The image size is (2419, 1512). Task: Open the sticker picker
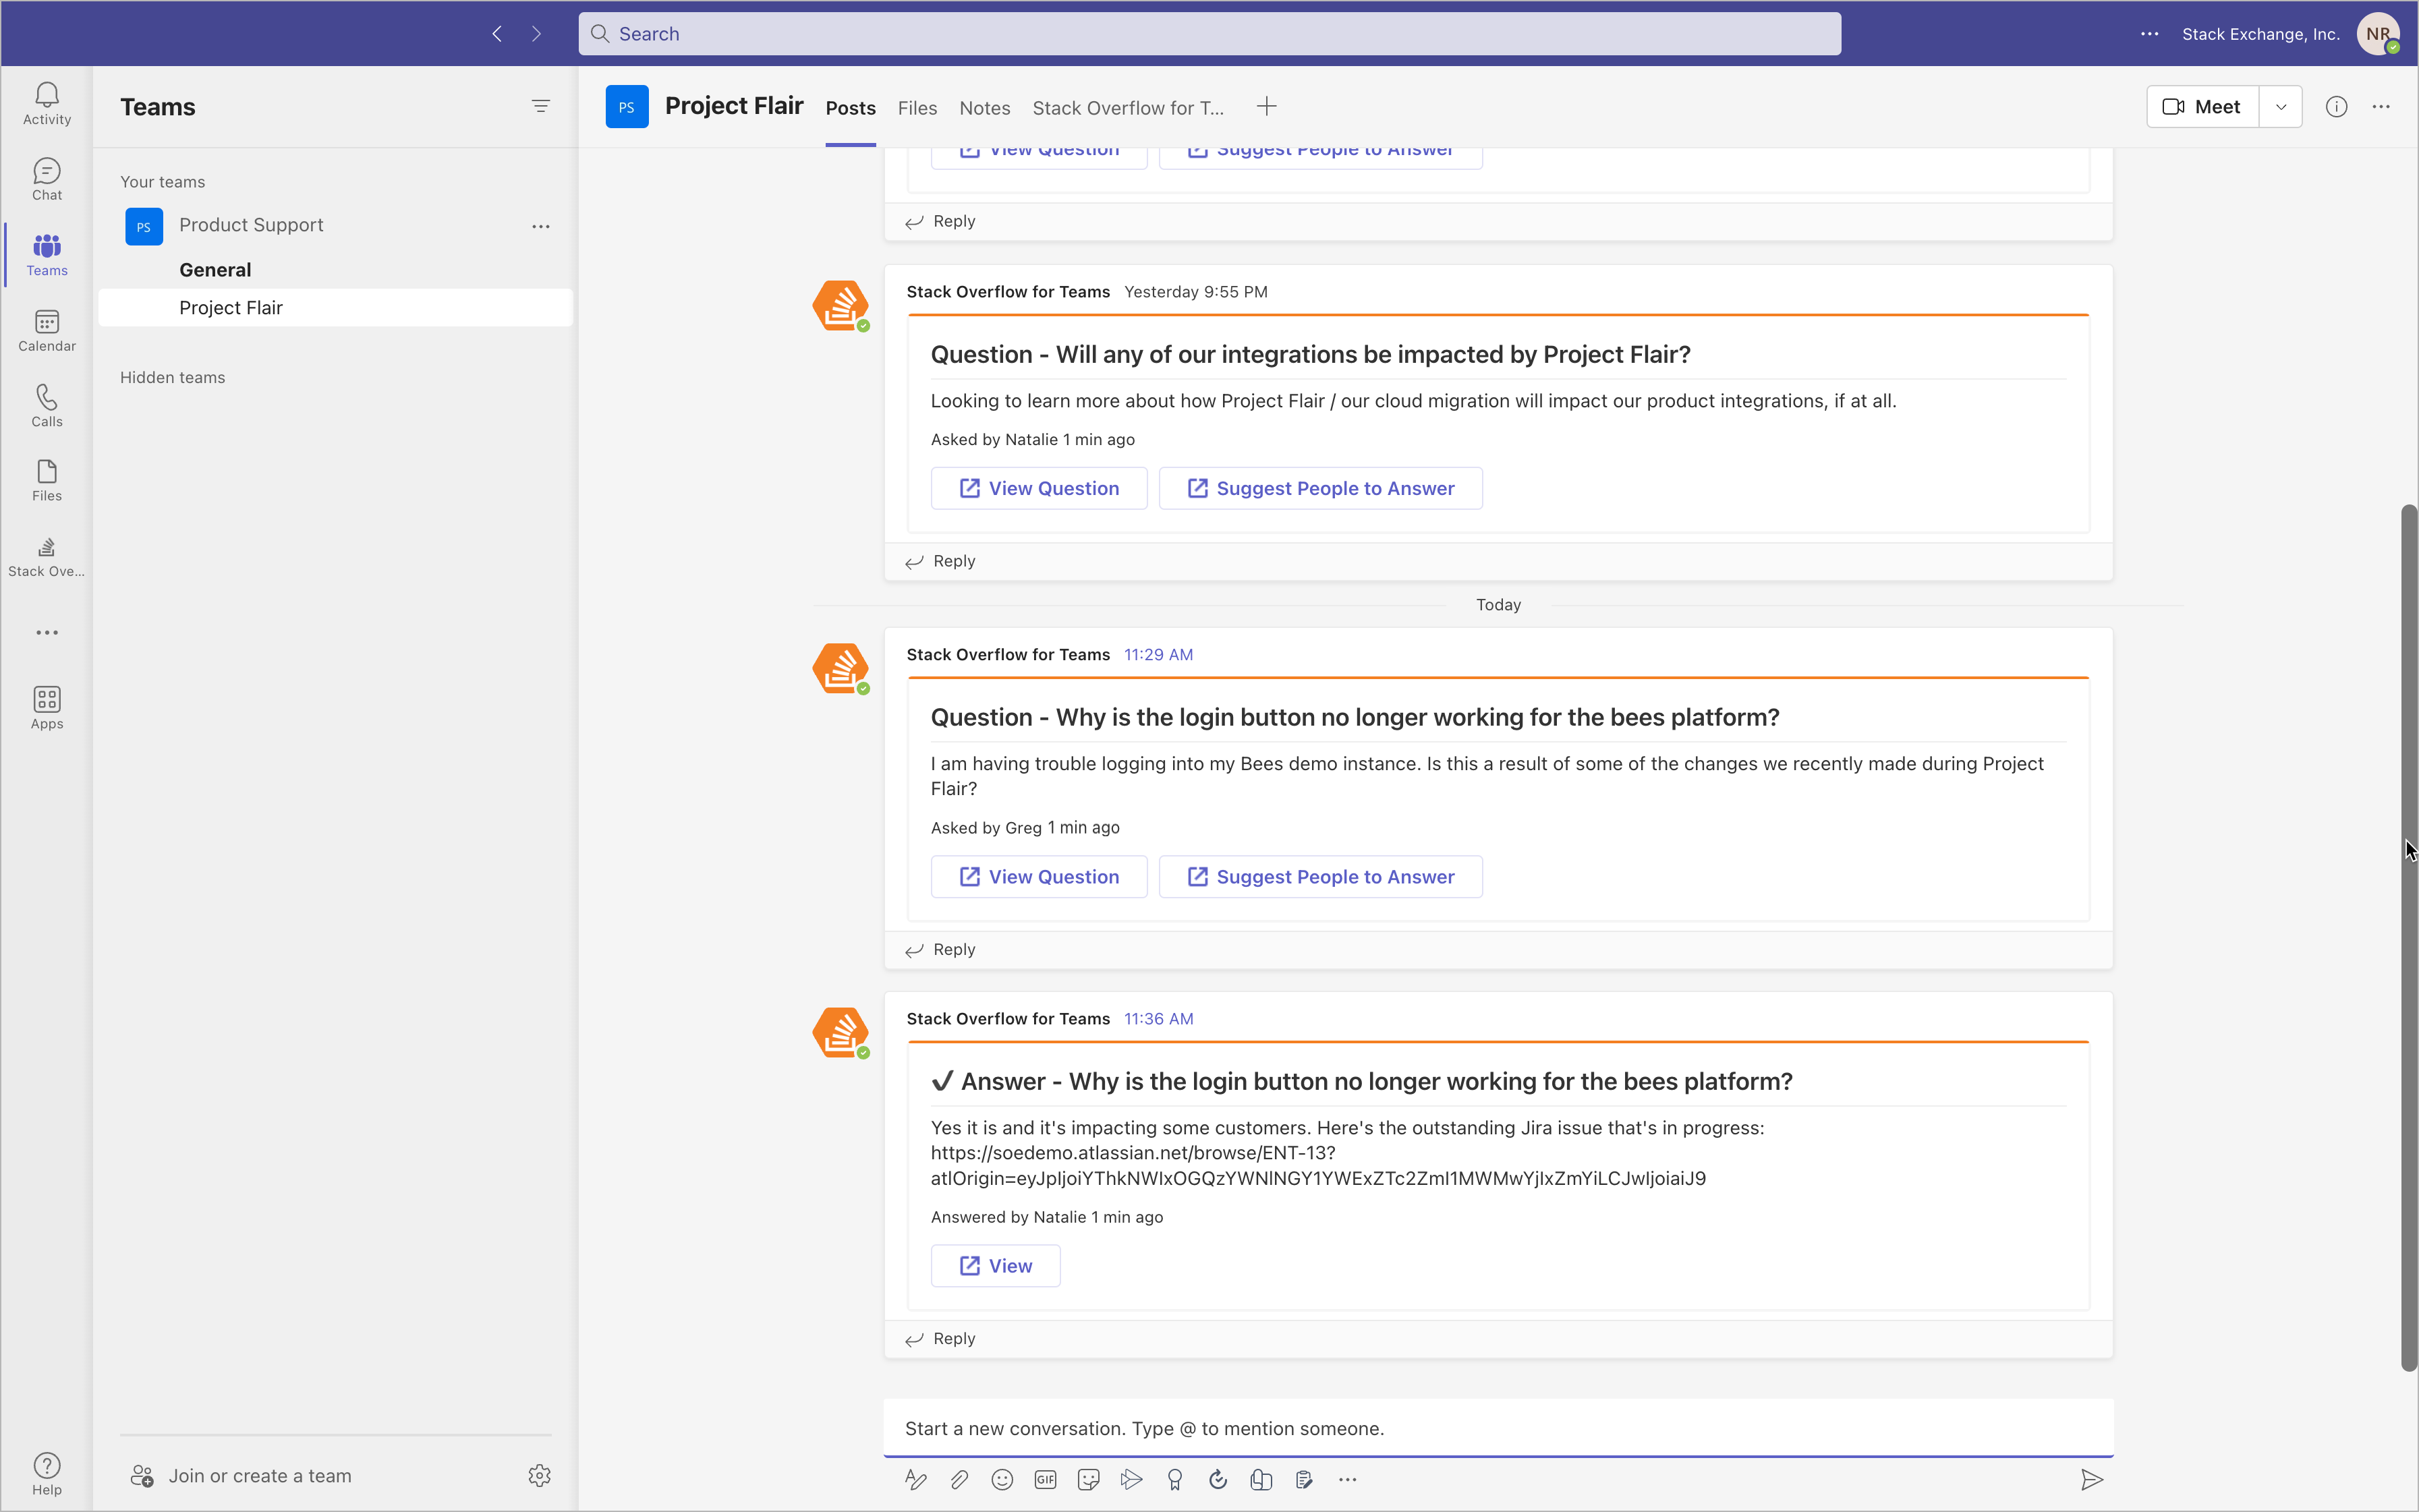(1089, 1479)
